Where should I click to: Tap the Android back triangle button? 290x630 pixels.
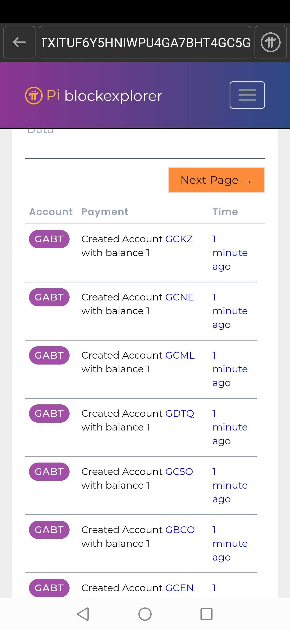(83, 614)
